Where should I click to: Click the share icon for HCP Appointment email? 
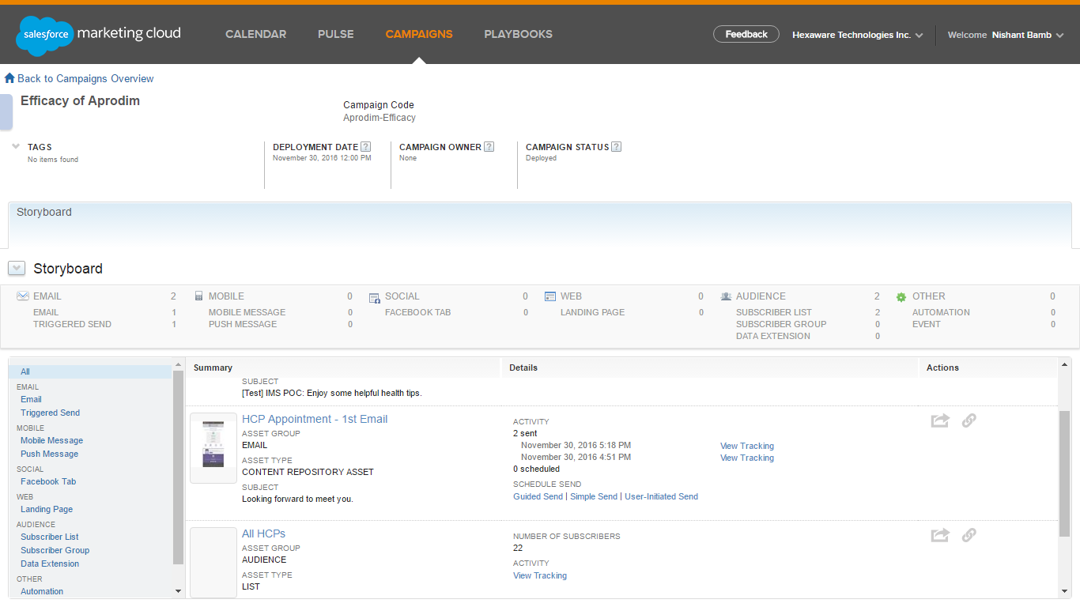click(x=939, y=420)
